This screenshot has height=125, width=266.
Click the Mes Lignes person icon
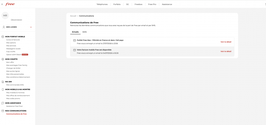(x=4, y=27)
